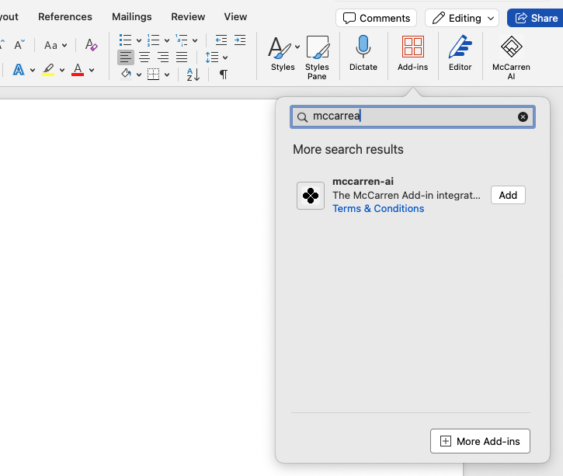The image size is (563, 476).
Task: Open borders dropdown arrow
Action: [x=167, y=75]
